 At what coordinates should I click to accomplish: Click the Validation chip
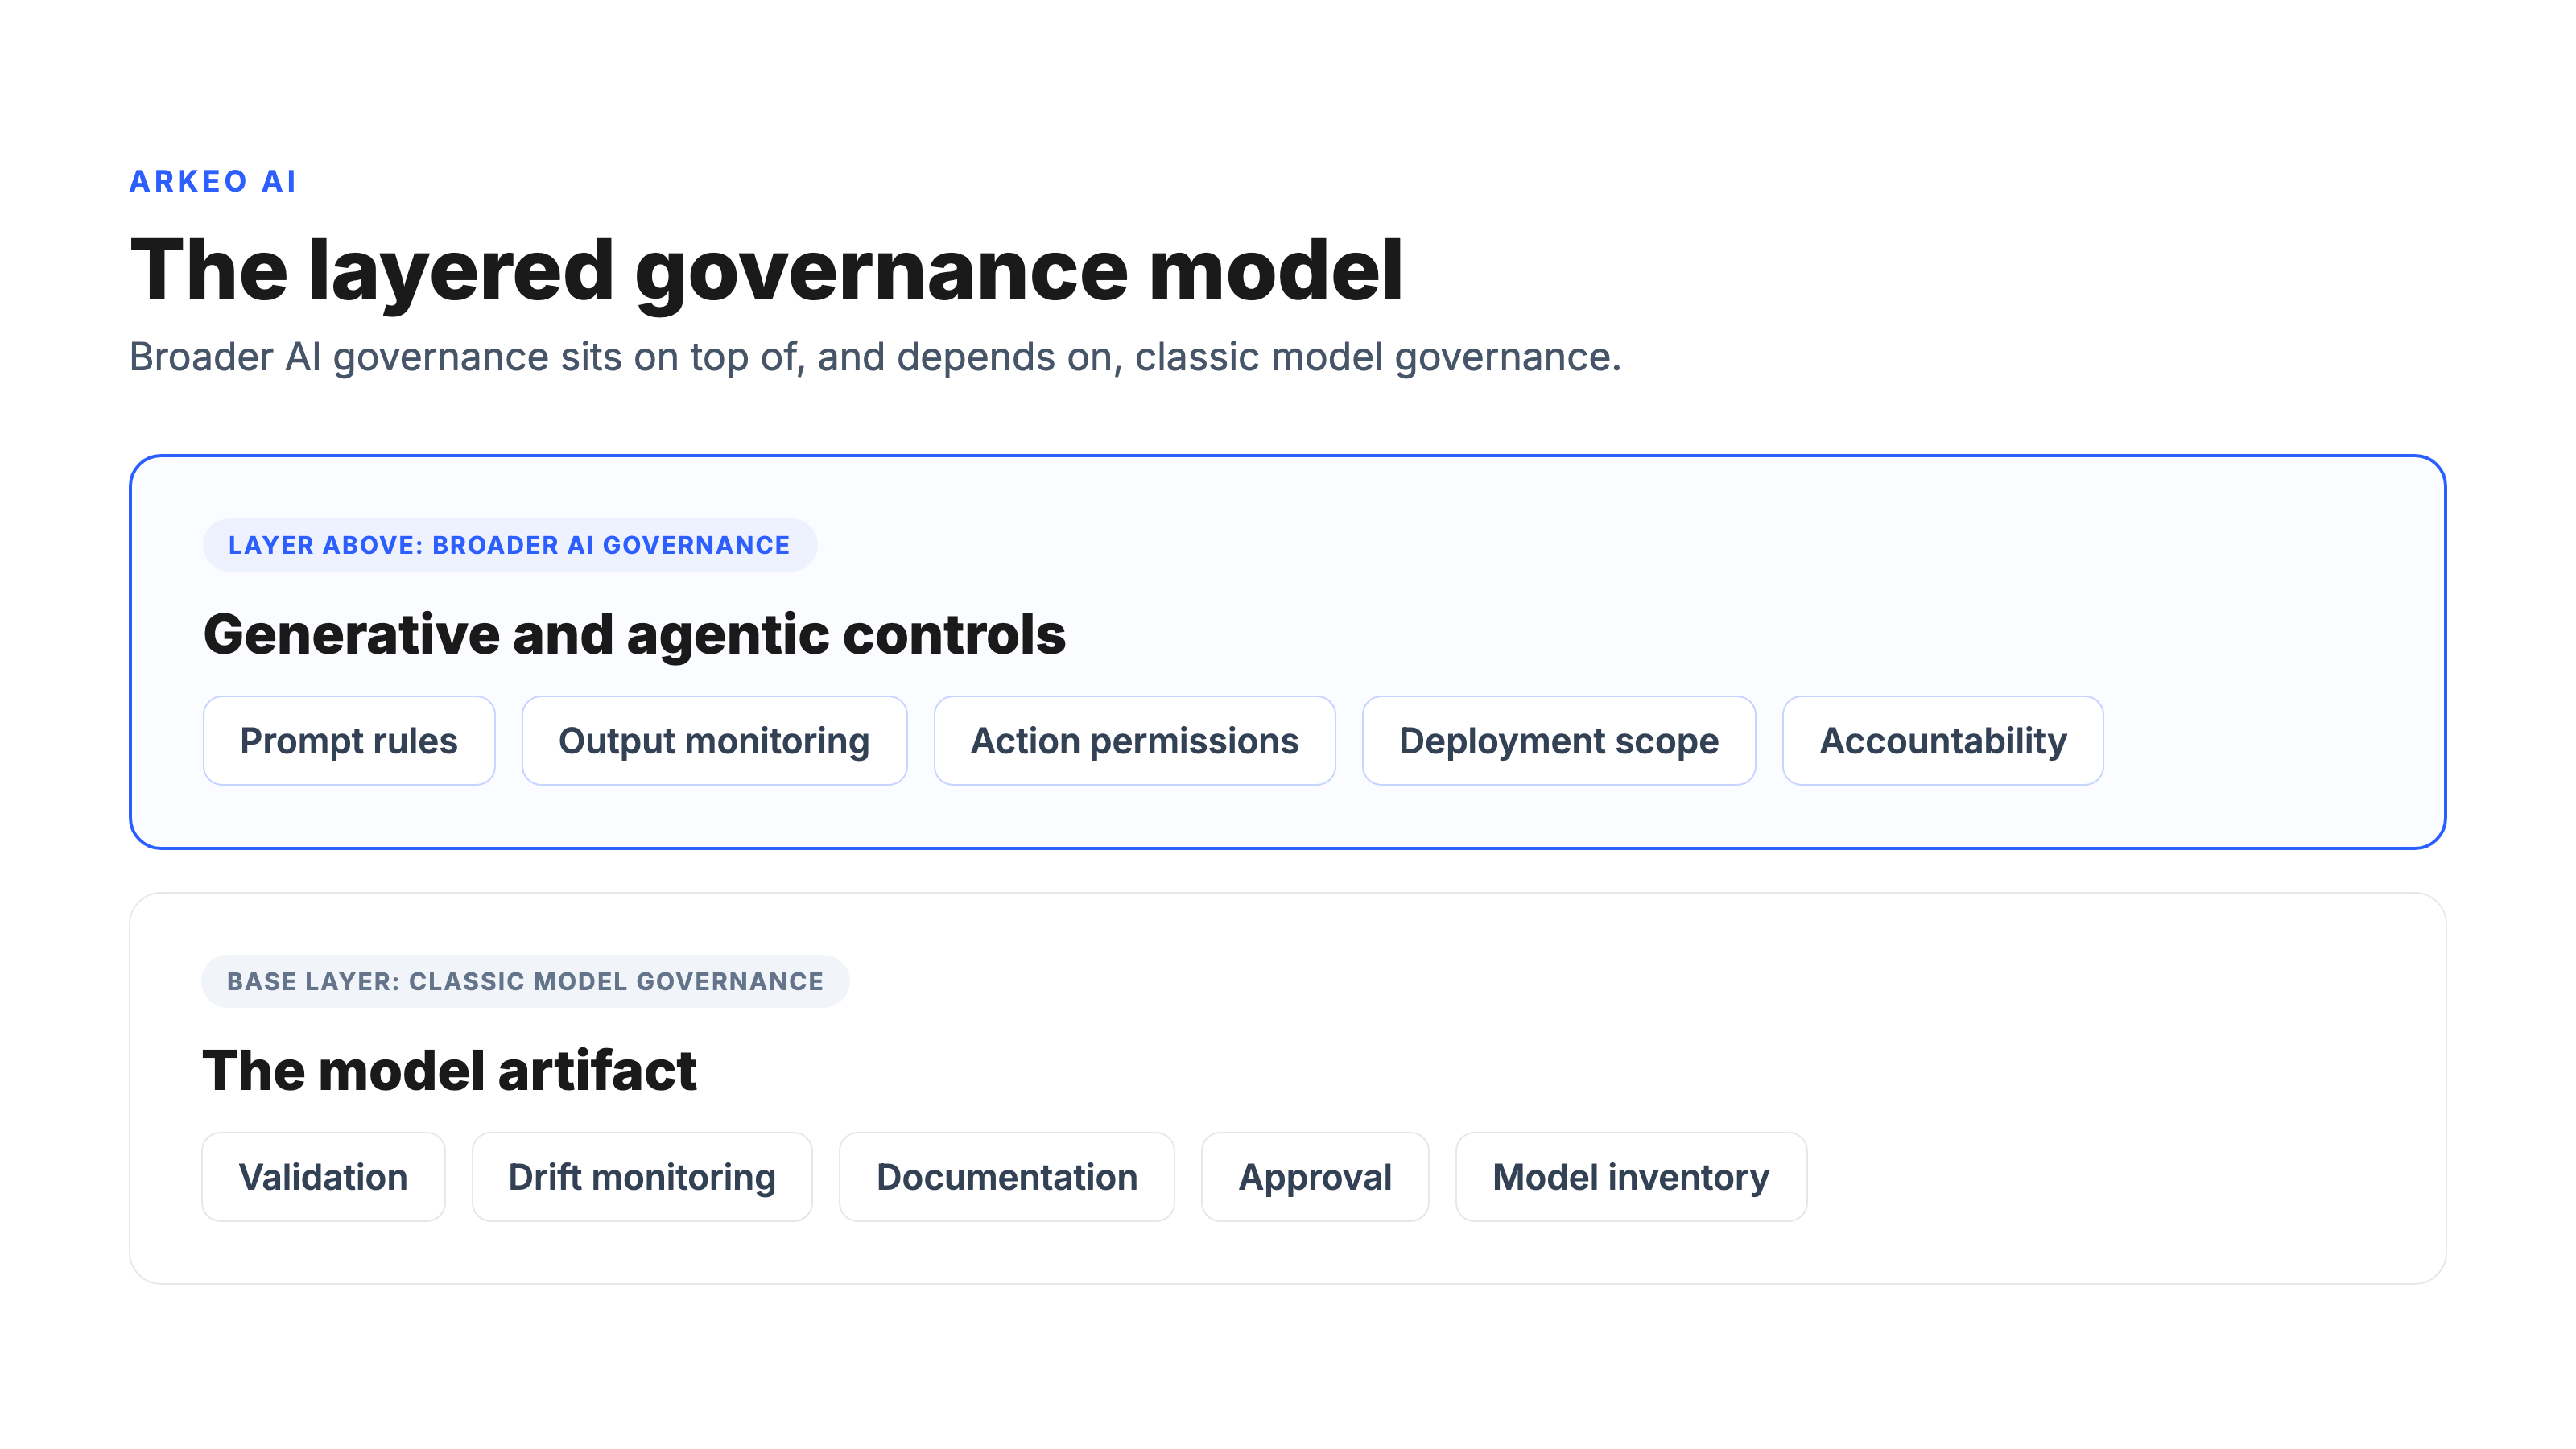point(323,1177)
